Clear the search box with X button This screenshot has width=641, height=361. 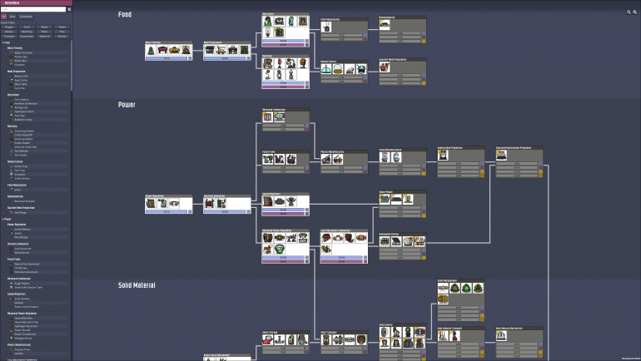pos(69,9)
